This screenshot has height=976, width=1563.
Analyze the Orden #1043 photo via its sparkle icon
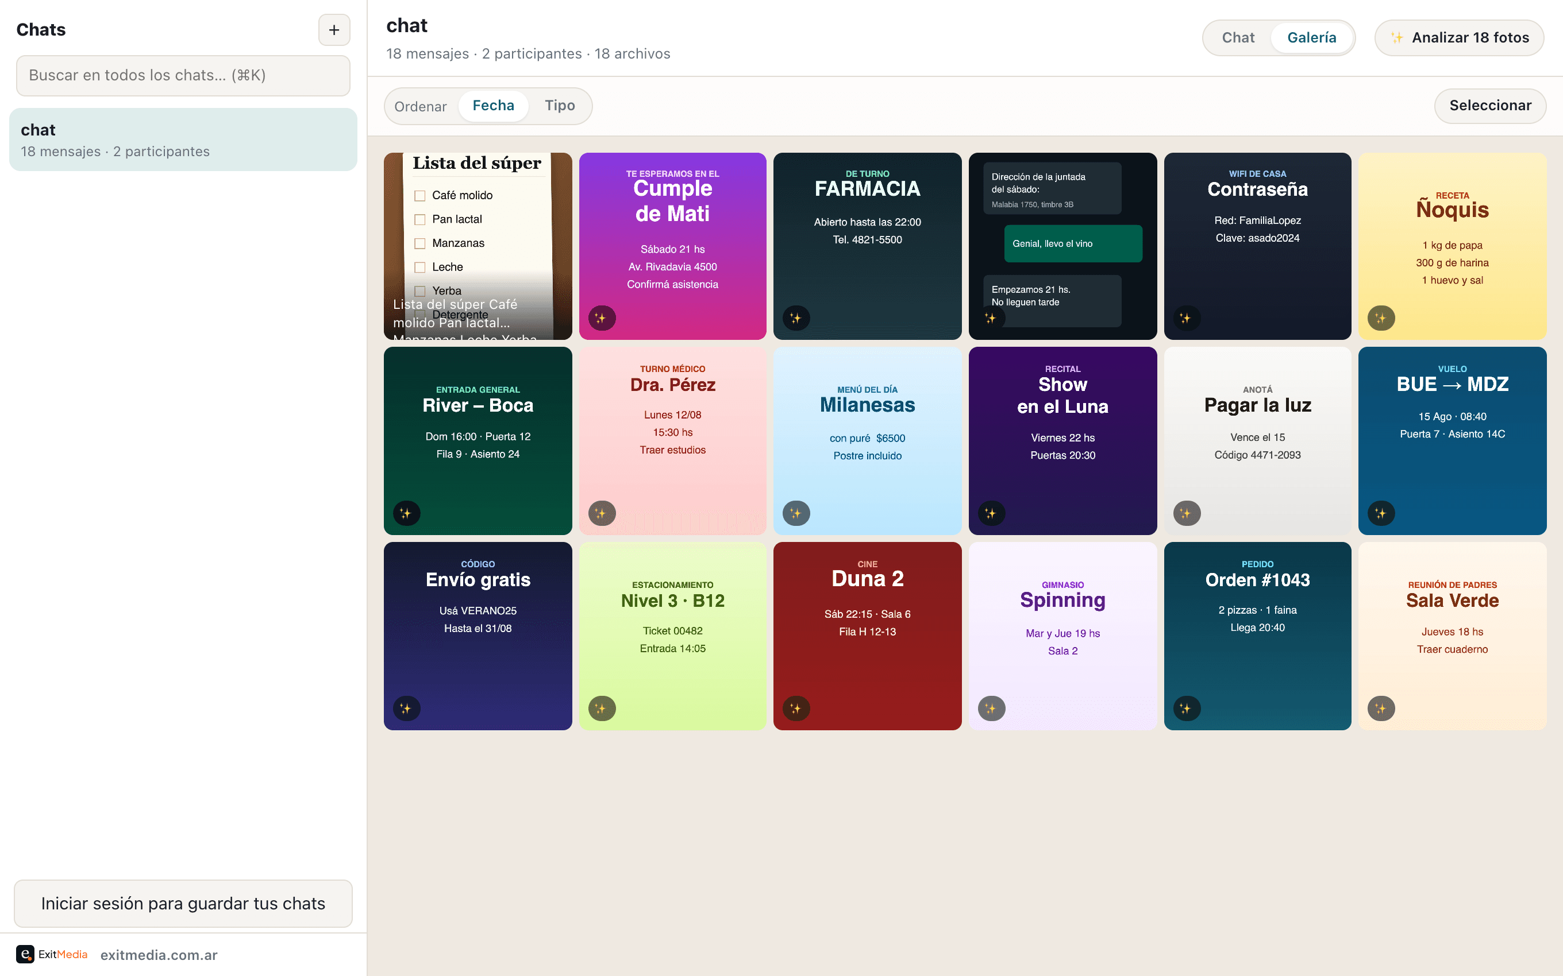click(x=1186, y=708)
